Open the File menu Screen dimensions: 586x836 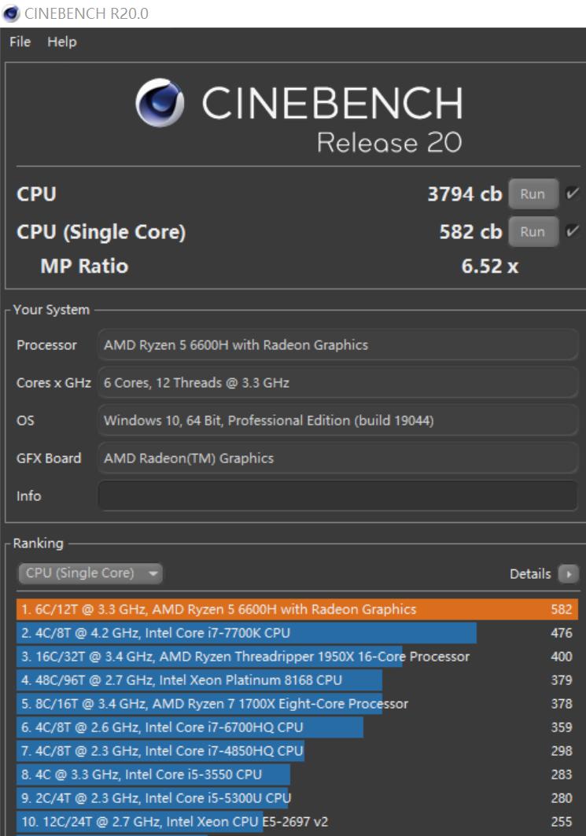pos(20,42)
